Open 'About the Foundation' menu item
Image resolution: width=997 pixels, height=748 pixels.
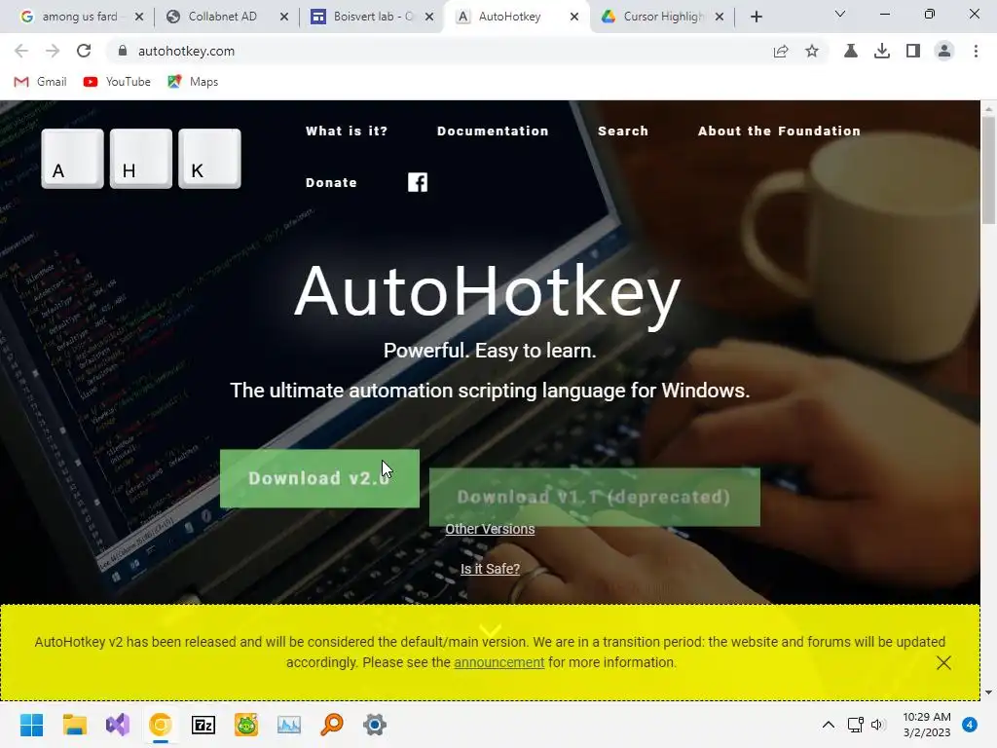coord(779,131)
